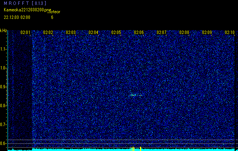Viewport: 238px width, 151px height.
Task: Click the 02:04 time label
Action: [93, 32]
